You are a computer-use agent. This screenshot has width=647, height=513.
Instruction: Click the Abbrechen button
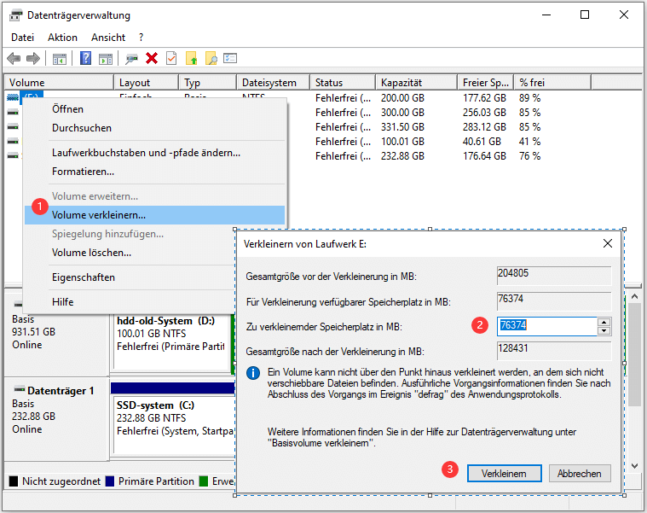point(580,474)
